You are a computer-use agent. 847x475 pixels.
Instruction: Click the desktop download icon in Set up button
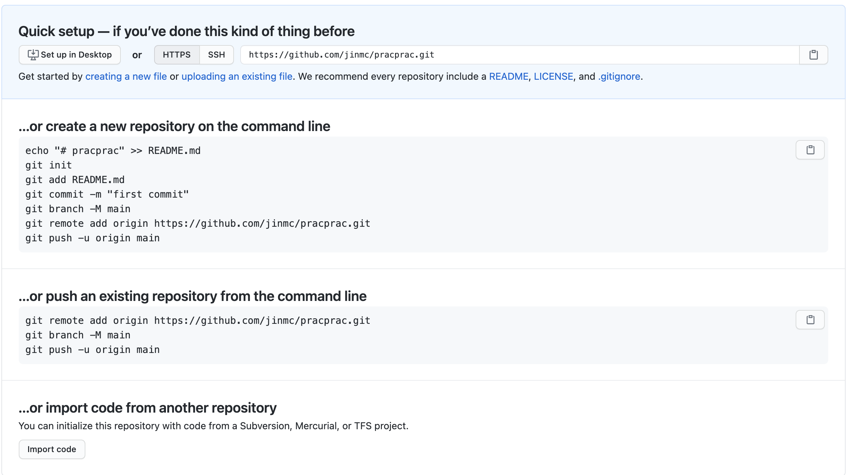(x=33, y=55)
